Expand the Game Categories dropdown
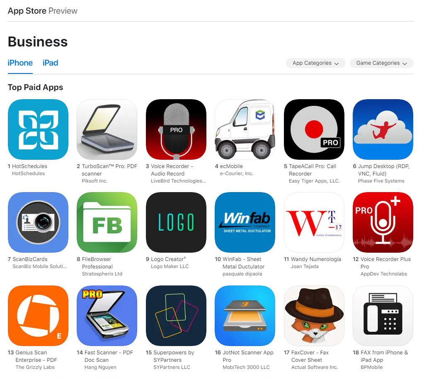The height and width of the screenshot is (378, 424). point(382,63)
